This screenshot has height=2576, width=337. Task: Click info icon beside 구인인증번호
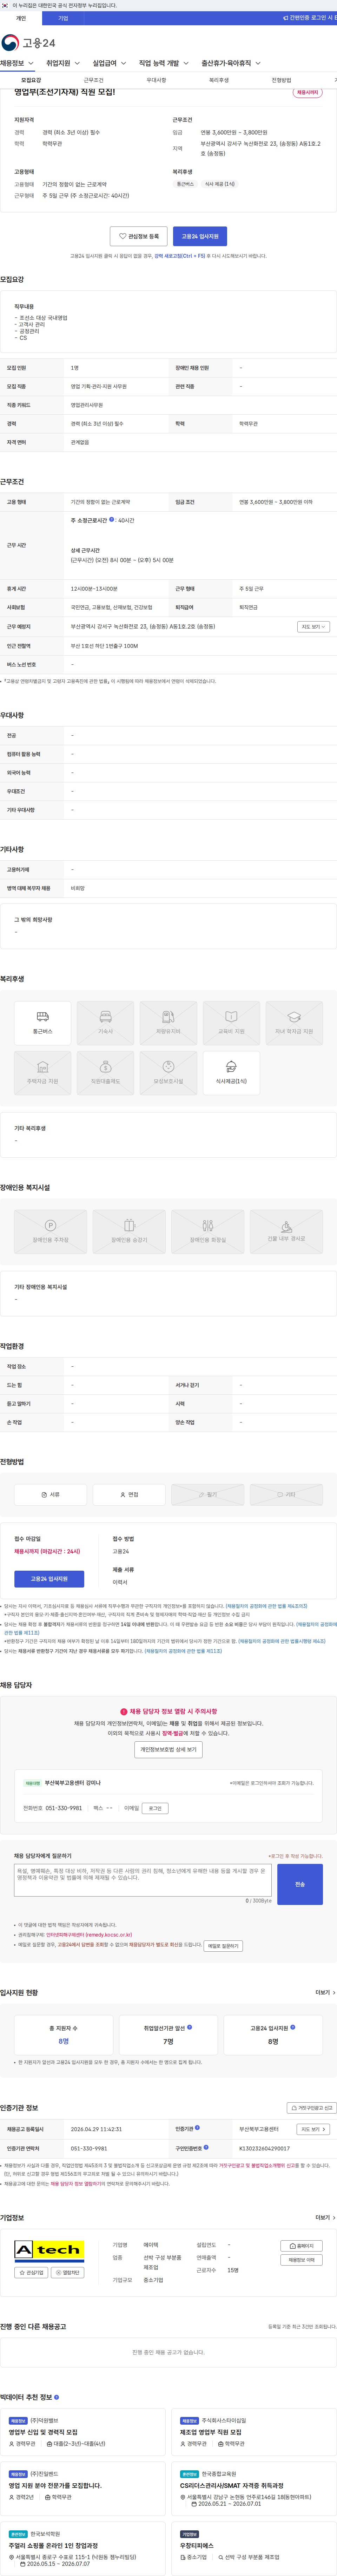tap(206, 2147)
